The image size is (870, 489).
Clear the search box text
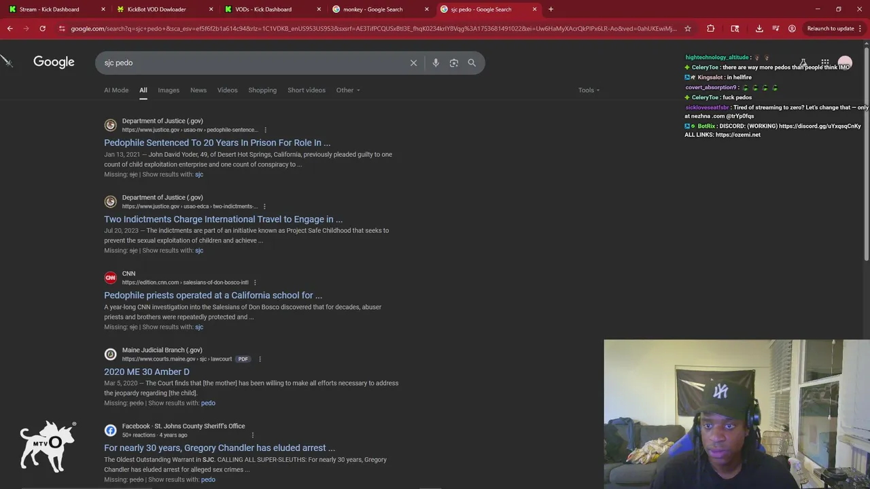pos(413,62)
